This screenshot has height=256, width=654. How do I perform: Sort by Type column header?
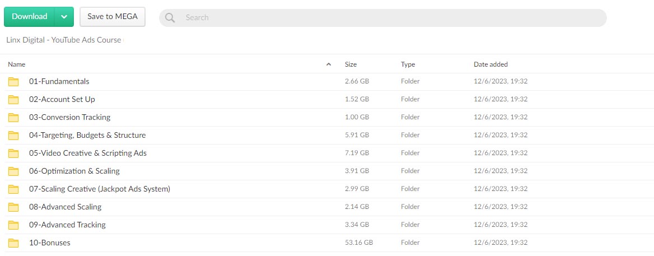[408, 64]
